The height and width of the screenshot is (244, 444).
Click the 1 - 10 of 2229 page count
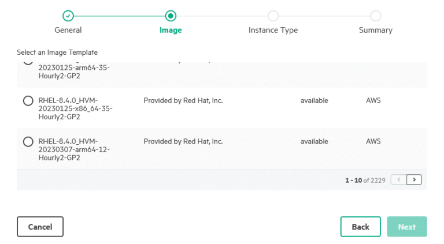pyautogui.click(x=365, y=180)
